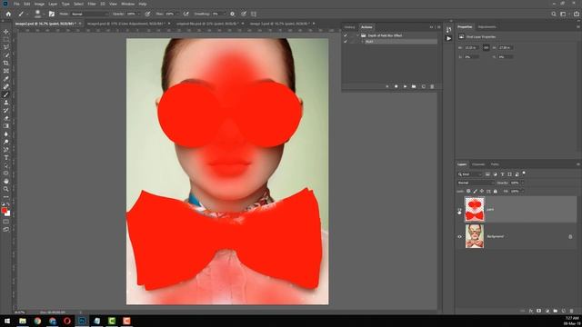Open Chrome from the taskbar
This screenshot has height=327, width=582.
coord(37,321)
